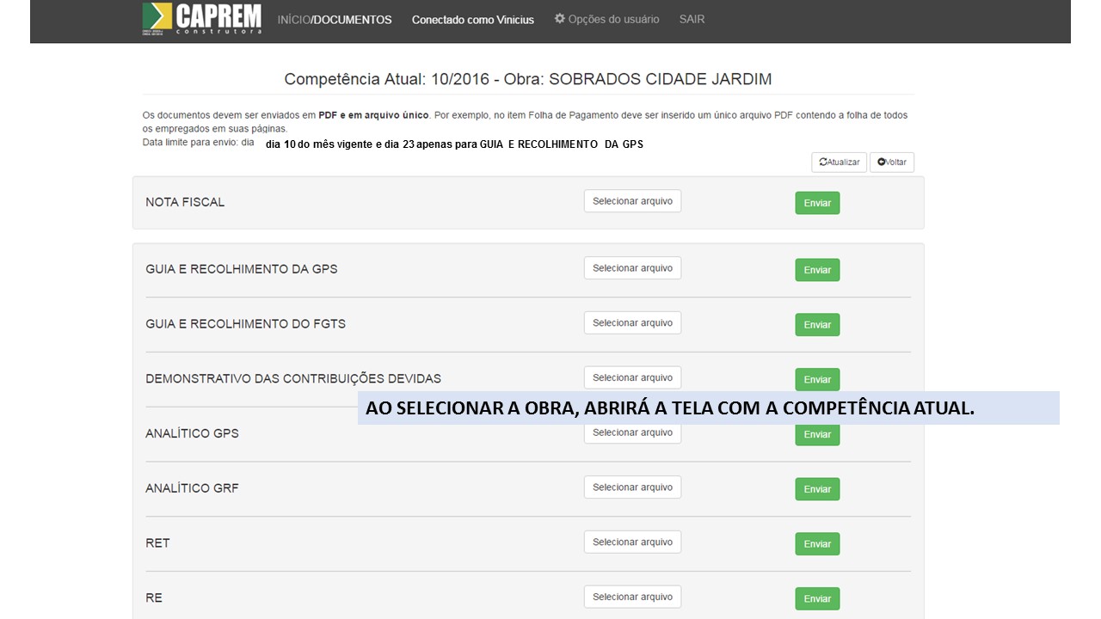Click the CAPREM construtora logo
This screenshot has width=1101, height=619.
coord(201,19)
